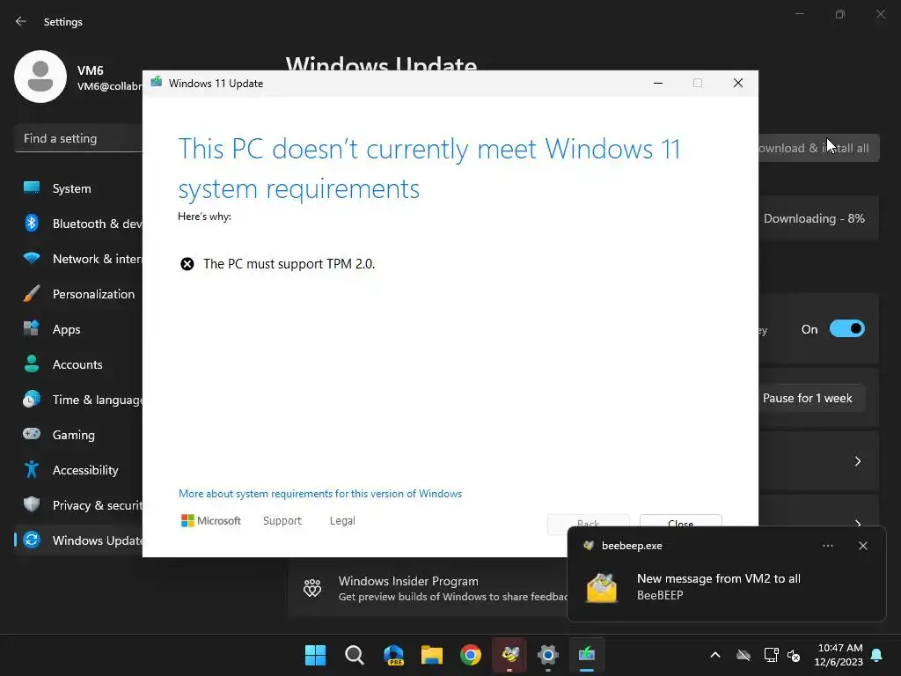Click the Time & language clock icon
901x676 pixels.
(32, 399)
